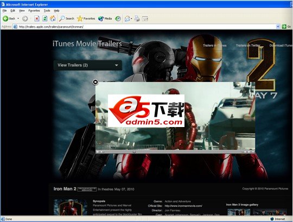
Task: Click the Synopsis heading
Action: click(99, 201)
